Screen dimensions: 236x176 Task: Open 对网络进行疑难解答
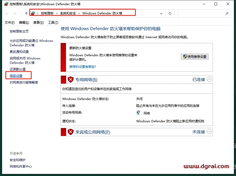pyautogui.click(x=24, y=82)
